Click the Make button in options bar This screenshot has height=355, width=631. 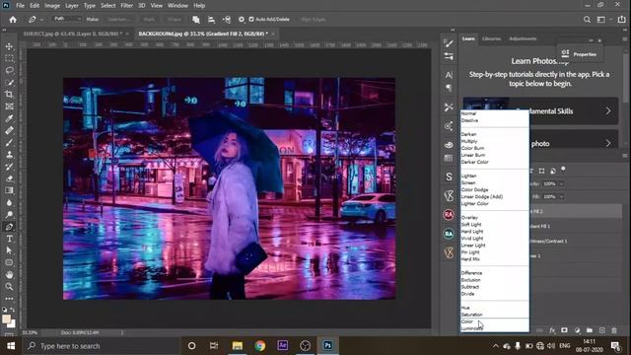92,20
